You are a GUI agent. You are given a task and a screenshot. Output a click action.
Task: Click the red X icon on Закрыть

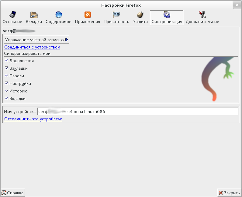coord(221,193)
